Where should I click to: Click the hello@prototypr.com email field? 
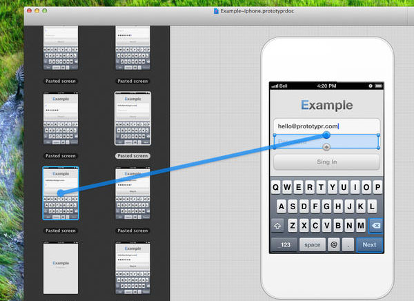pyautogui.click(x=326, y=126)
